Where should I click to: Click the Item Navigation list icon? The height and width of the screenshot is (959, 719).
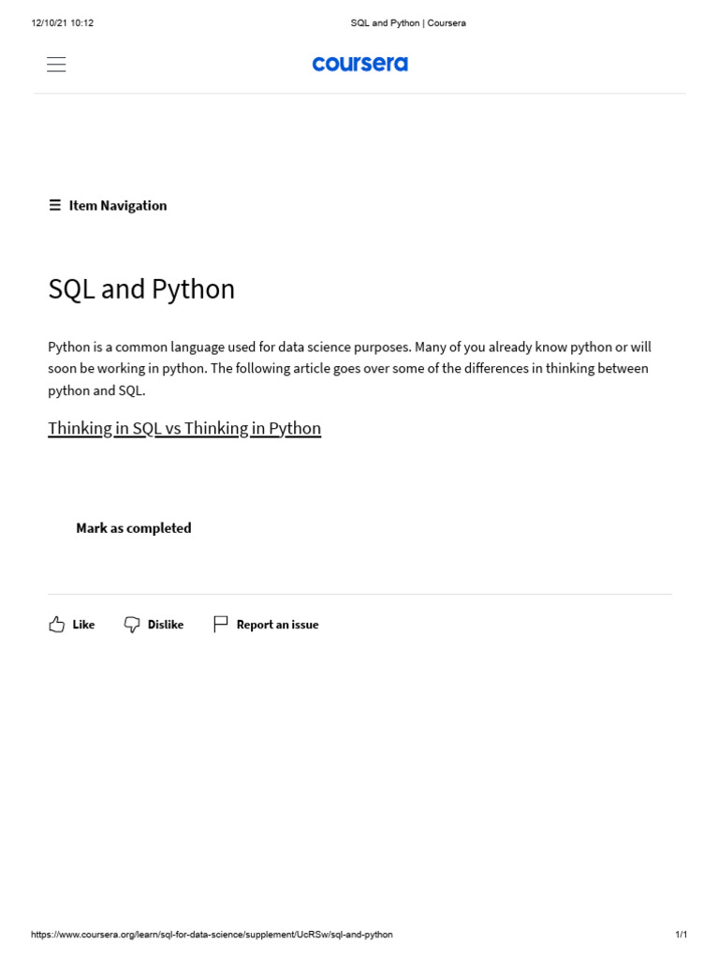[x=54, y=206]
